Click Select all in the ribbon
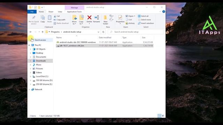This screenshot has height=125, width=223. [143, 16]
